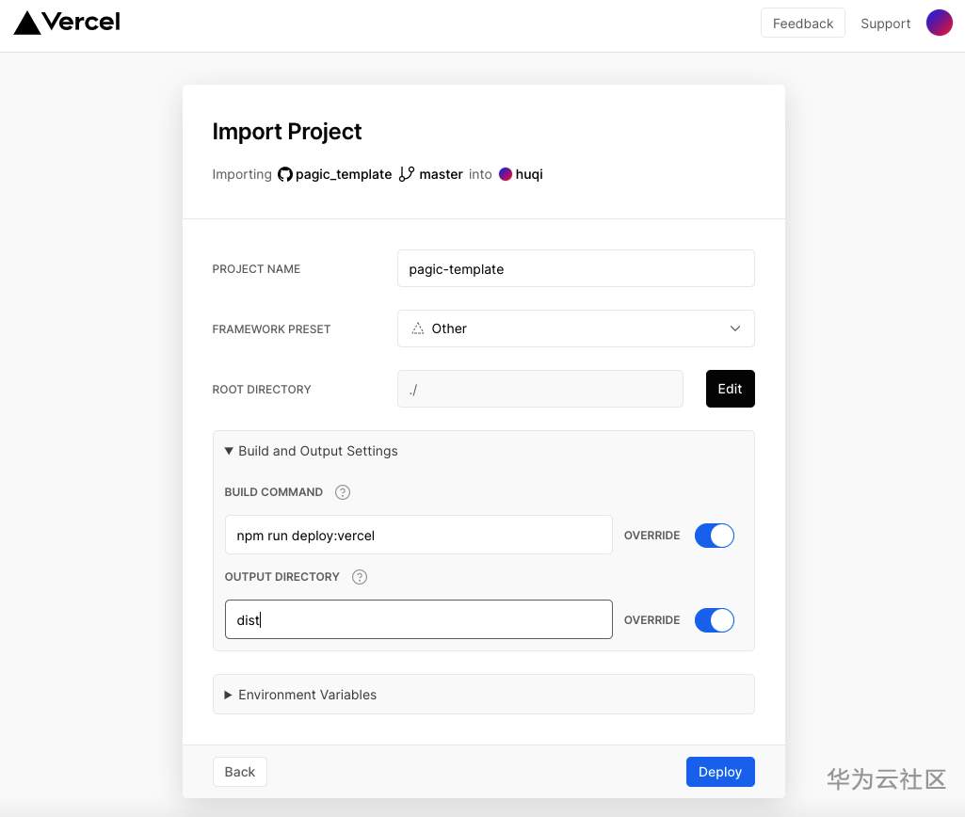Screen dimensions: 965x817
Task: Click the GitHub icon beside pagic_template
Action: tap(284, 174)
